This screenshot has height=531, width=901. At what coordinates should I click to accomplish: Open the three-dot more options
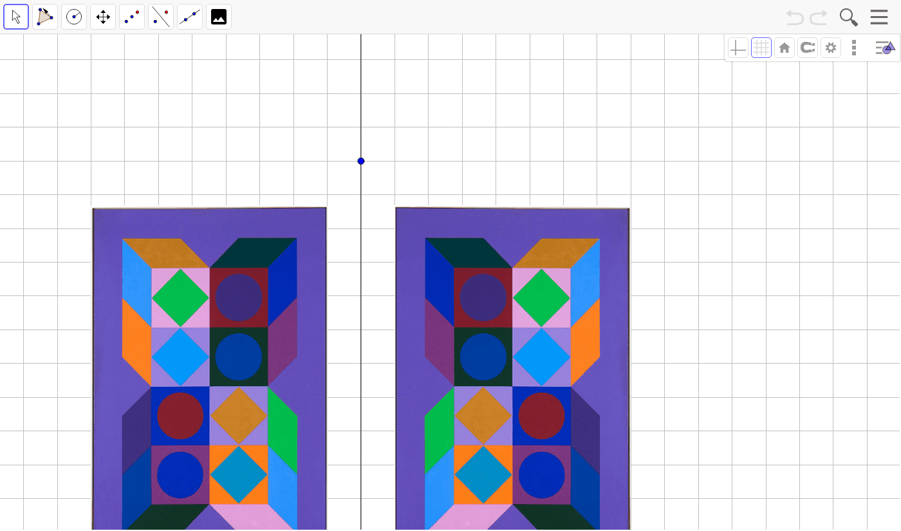854,48
